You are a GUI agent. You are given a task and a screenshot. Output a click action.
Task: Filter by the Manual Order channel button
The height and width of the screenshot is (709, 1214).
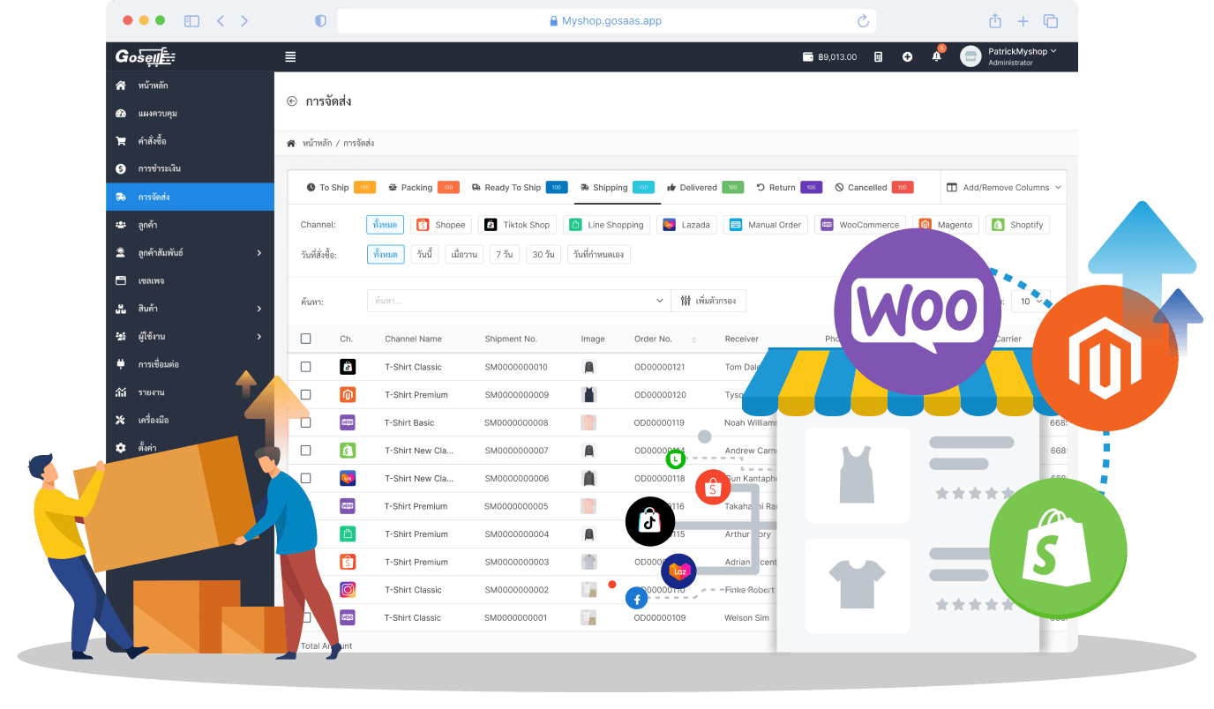pos(766,225)
